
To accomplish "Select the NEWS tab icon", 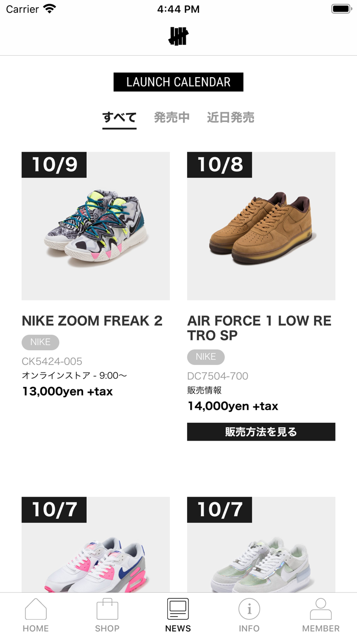I will point(178,609).
